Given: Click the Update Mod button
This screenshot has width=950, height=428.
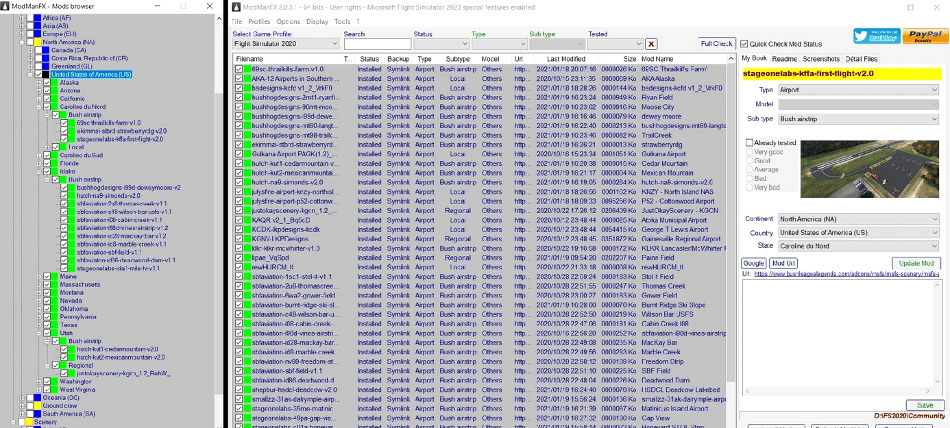Looking at the screenshot, I should click(x=916, y=264).
